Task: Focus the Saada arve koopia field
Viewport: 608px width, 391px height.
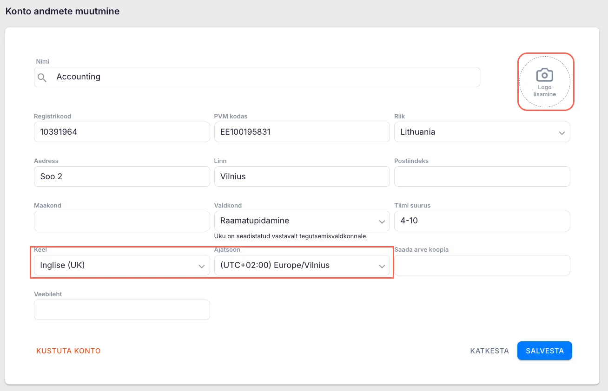Action: coord(482,266)
